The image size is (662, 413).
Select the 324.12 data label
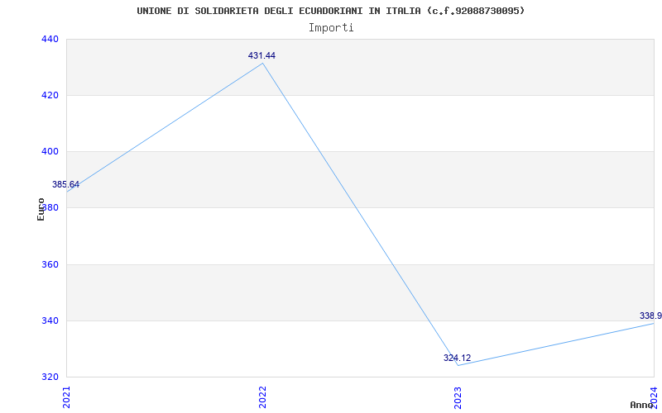pyautogui.click(x=457, y=358)
